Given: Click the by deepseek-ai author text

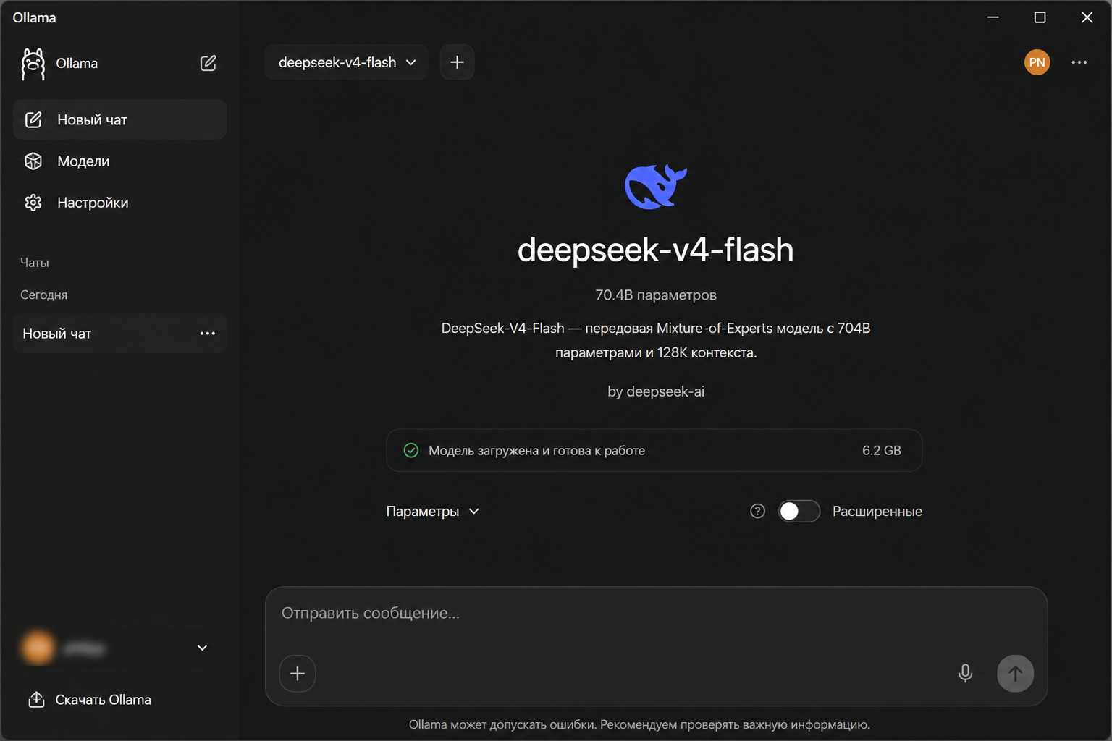Looking at the screenshot, I should click(655, 391).
